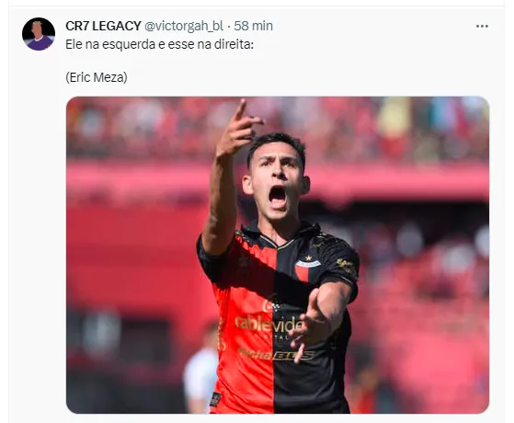Click the Flecha Bus sponsor logo
The image size is (514, 423).
tap(277, 355)
